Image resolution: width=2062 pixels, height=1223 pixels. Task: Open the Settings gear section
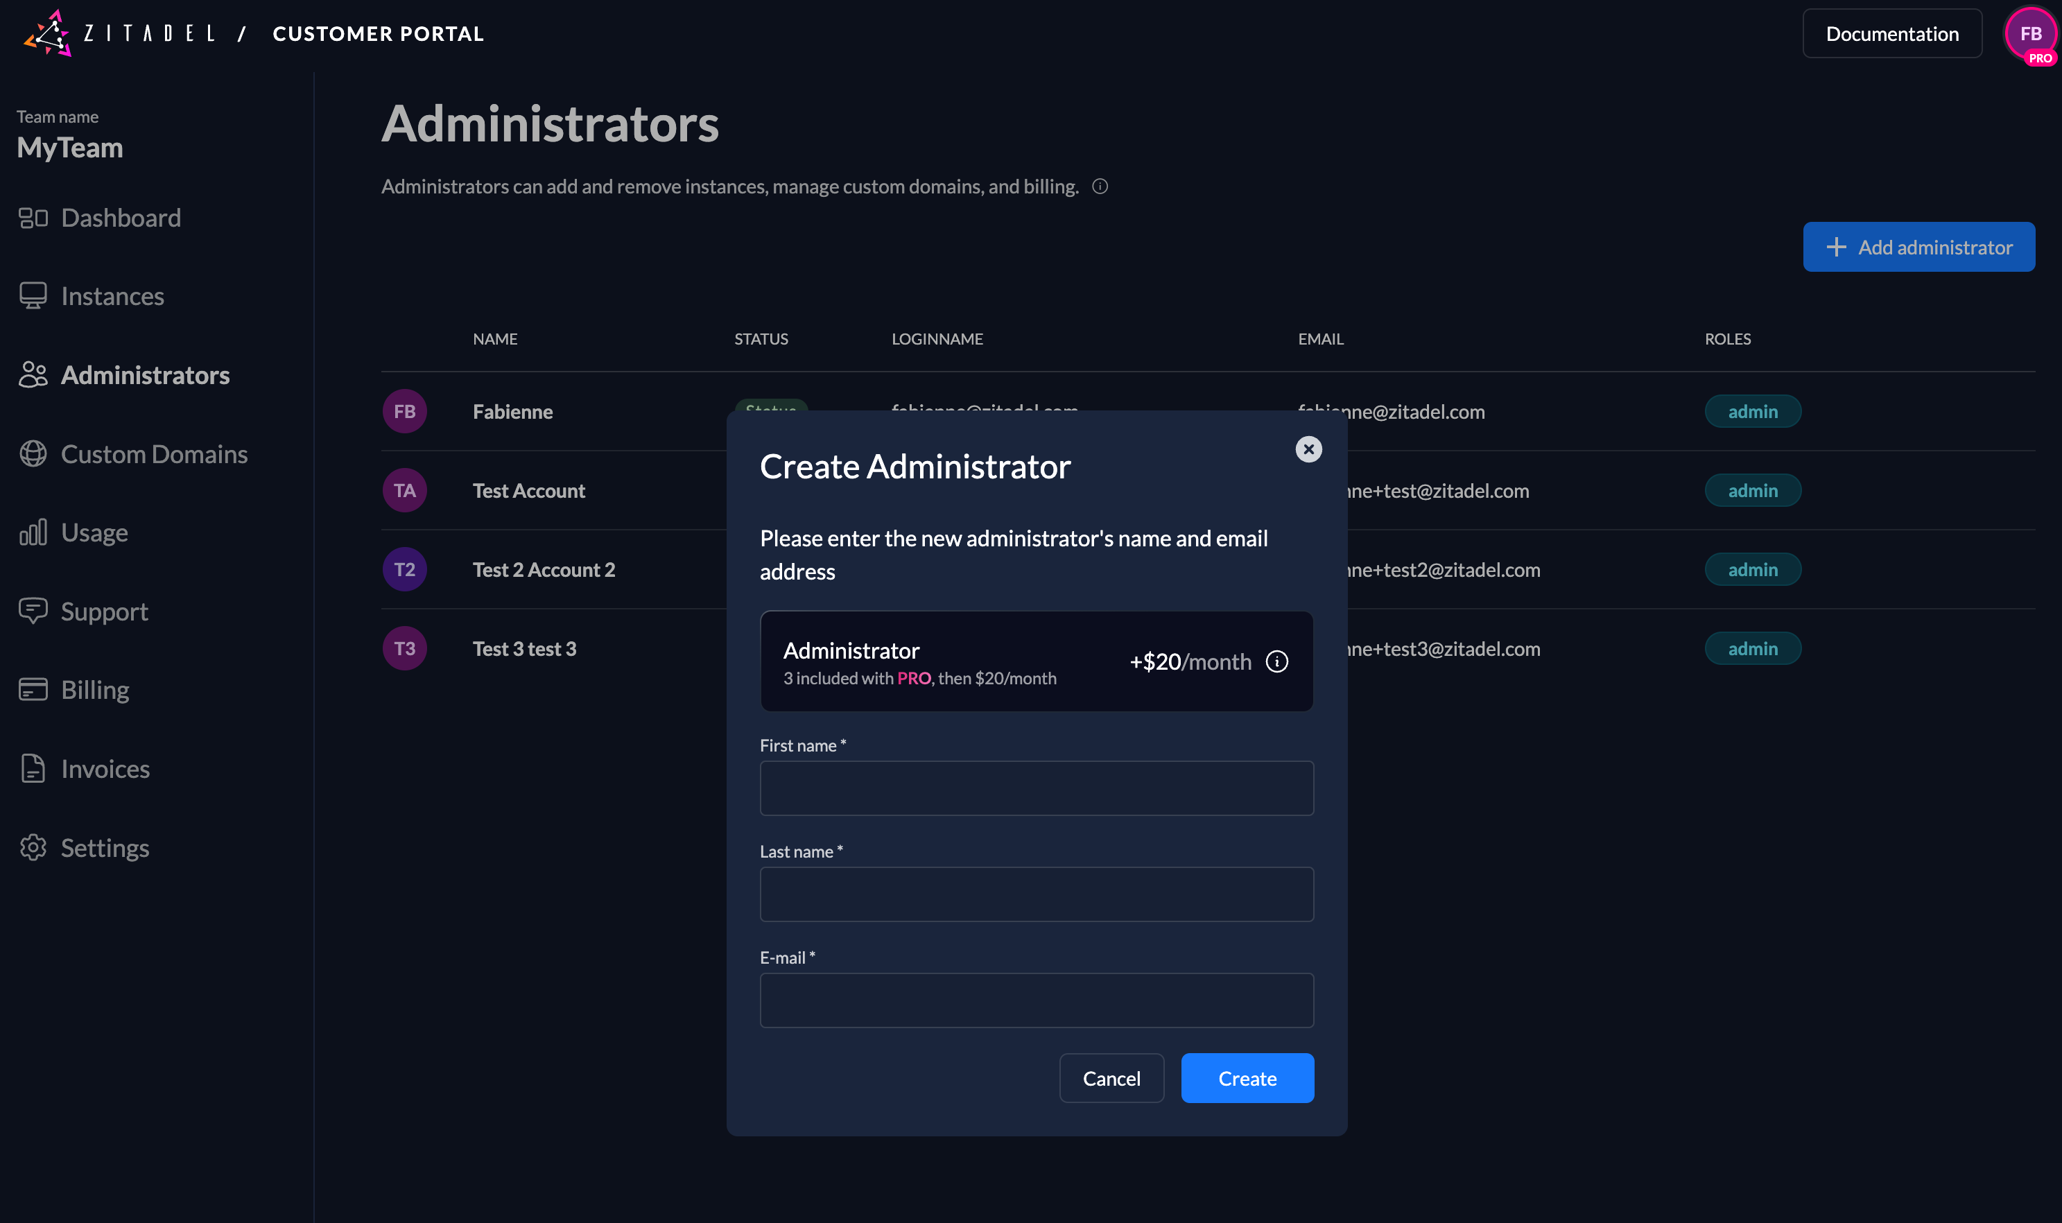[105, 847]
